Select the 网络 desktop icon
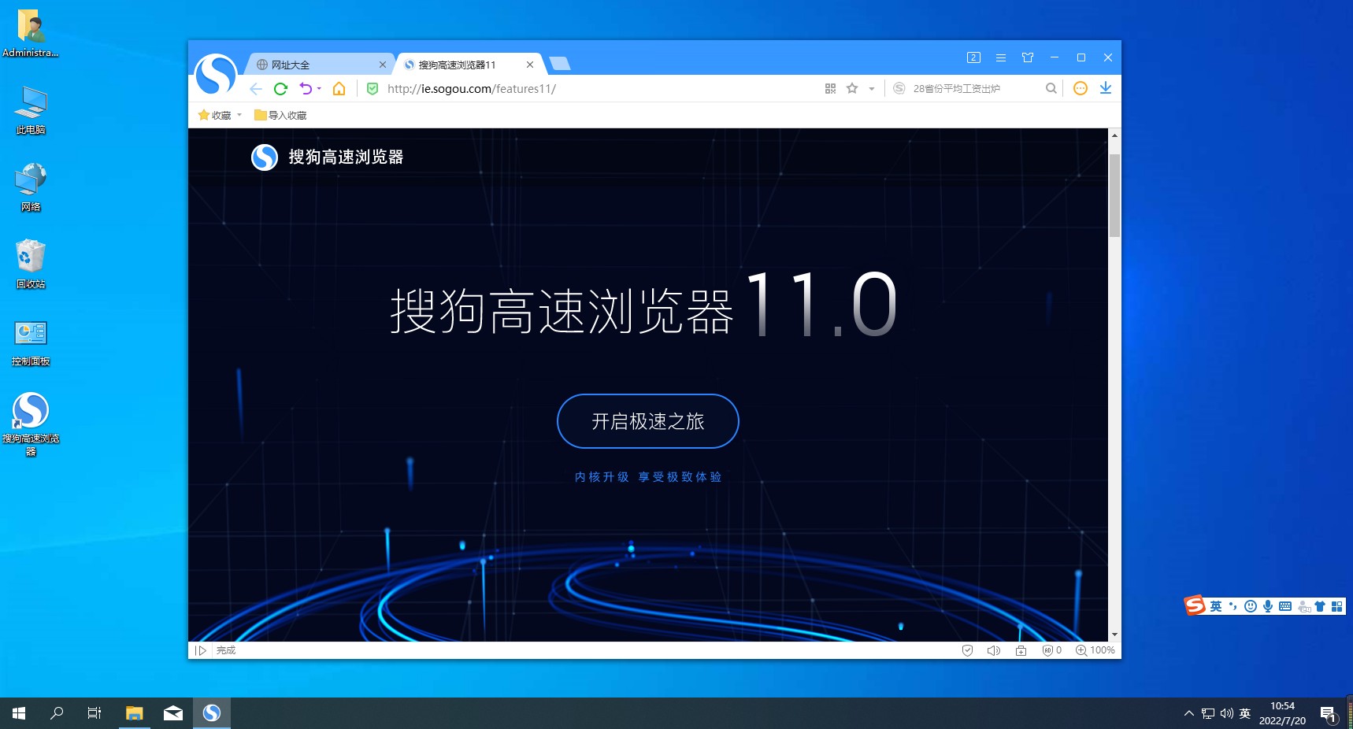Screen dimensions: 1353x729 pos(31,187)
